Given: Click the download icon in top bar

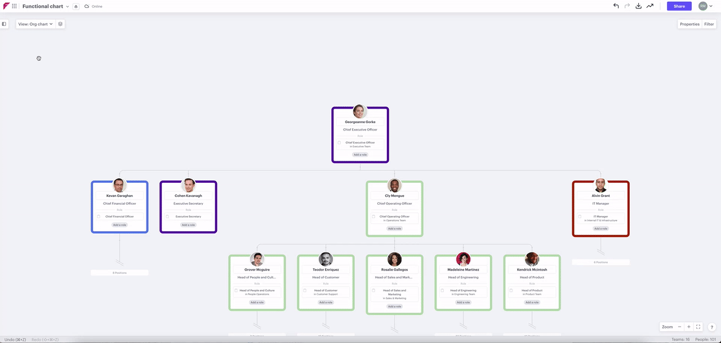Looking at the screenshot, I should tap(639, 6).
